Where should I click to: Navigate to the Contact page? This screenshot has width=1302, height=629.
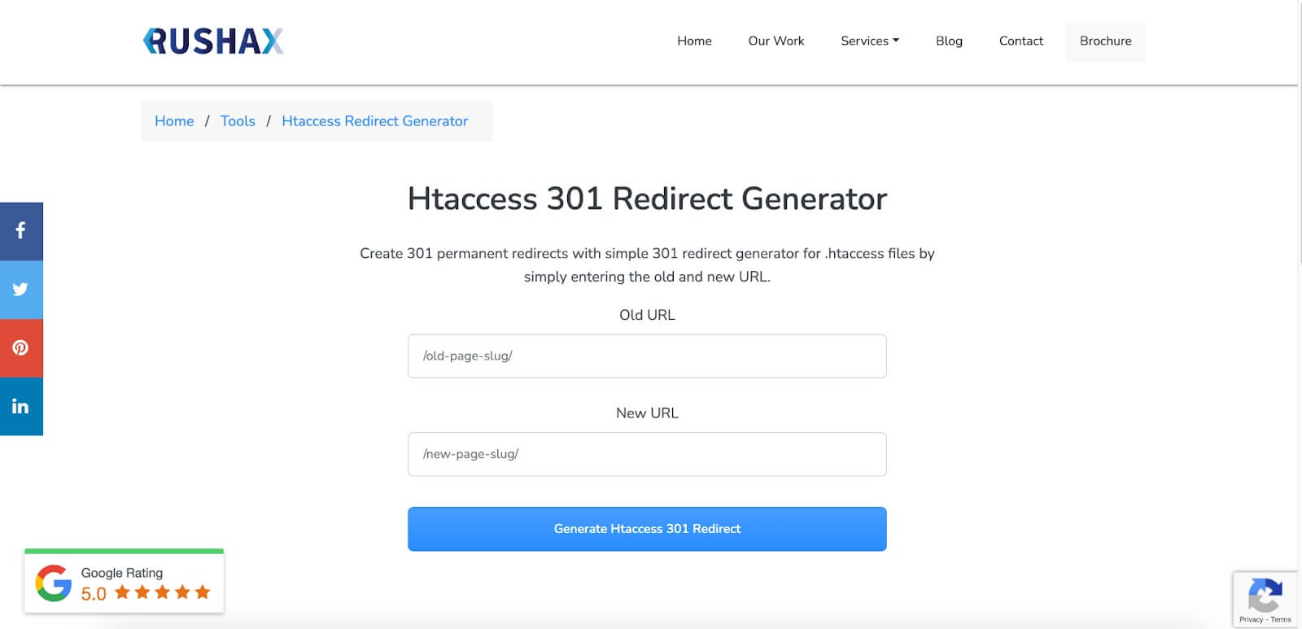[1020, 41]
